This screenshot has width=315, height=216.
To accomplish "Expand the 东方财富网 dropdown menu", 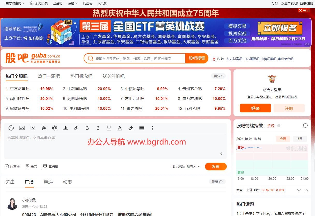I will 15,3.
